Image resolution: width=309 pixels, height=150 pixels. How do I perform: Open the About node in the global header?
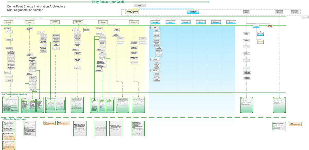(246, 12)
